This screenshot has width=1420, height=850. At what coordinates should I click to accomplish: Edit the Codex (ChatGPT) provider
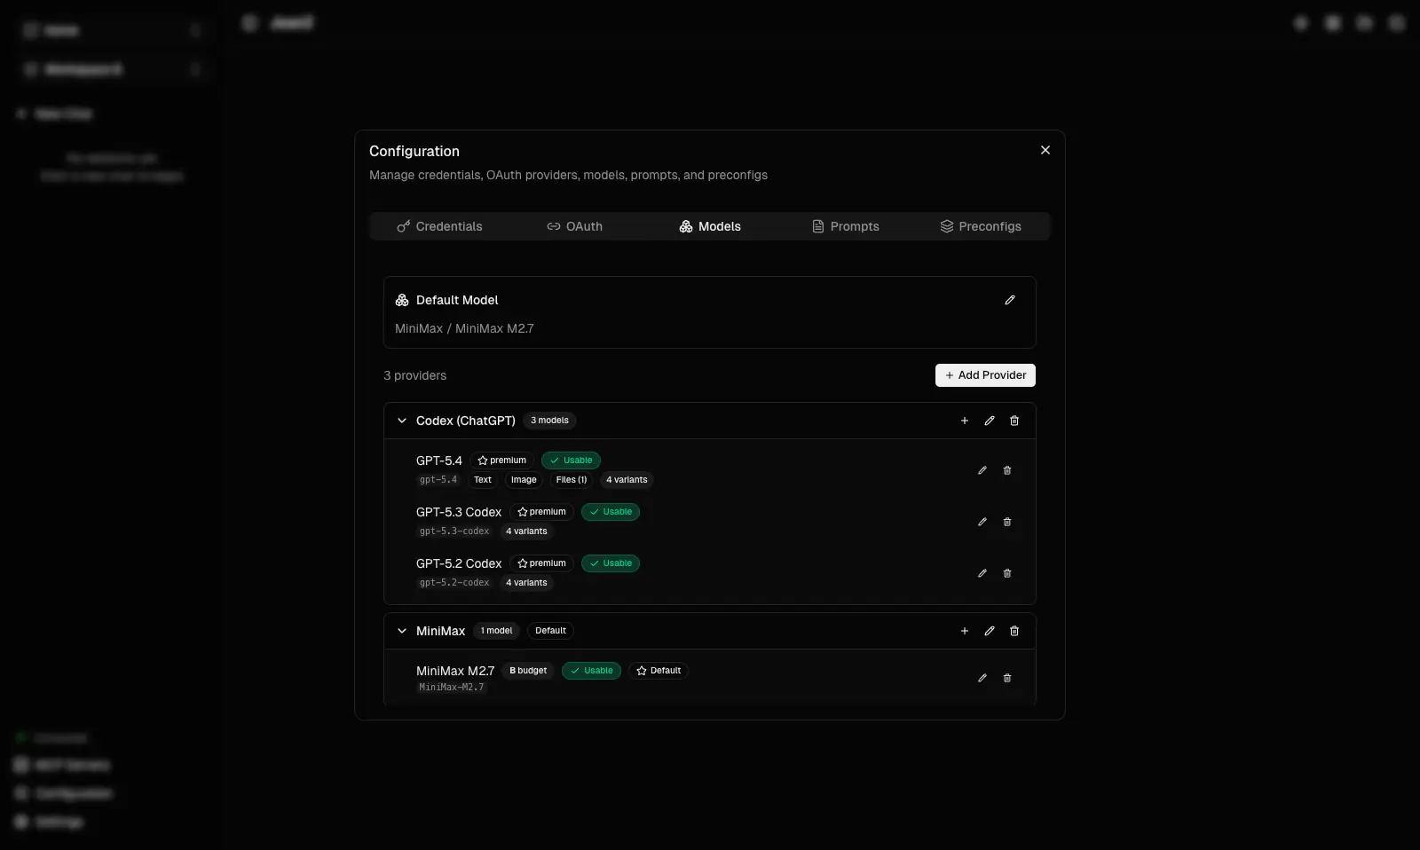tap(989, 421)
